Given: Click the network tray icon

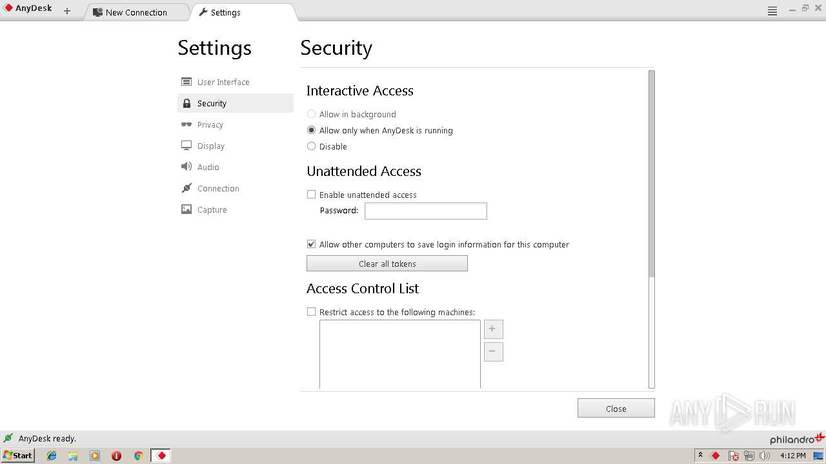Looking at the screenshot, I should click(x=749, y=456).
